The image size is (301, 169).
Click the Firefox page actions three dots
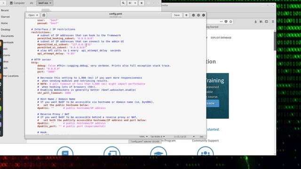tap(221, 22)
